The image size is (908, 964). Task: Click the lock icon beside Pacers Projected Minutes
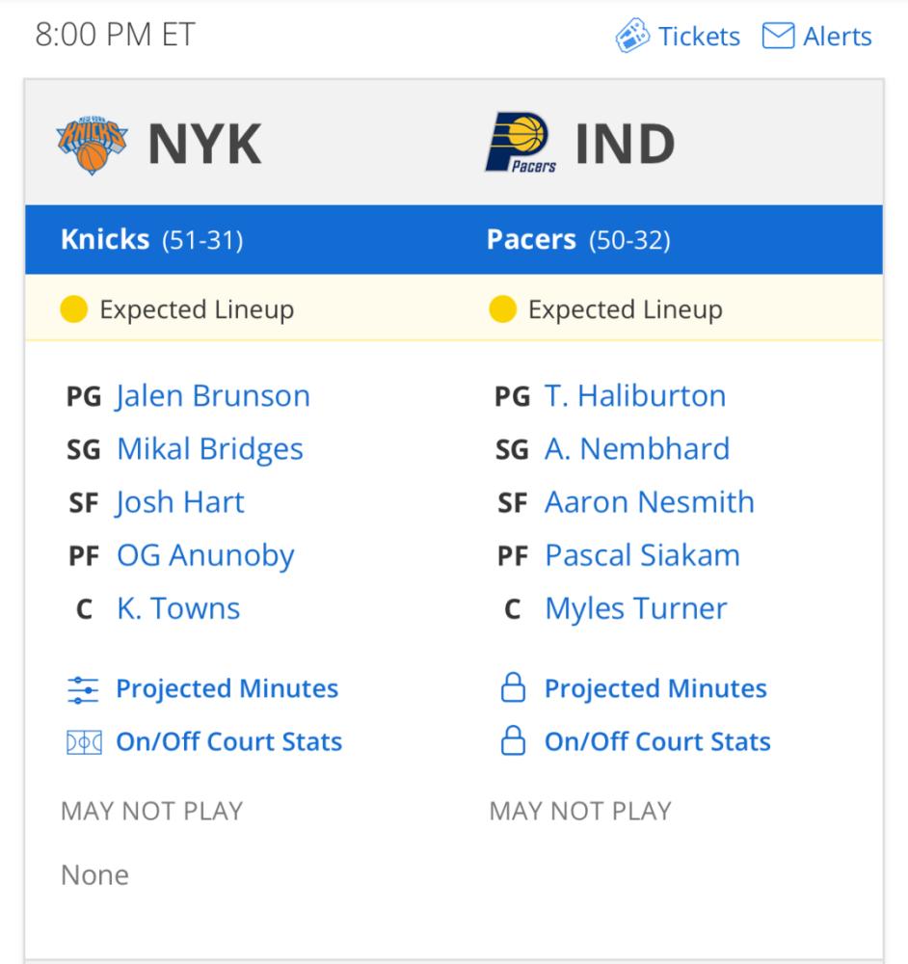(x=513, y=687)
